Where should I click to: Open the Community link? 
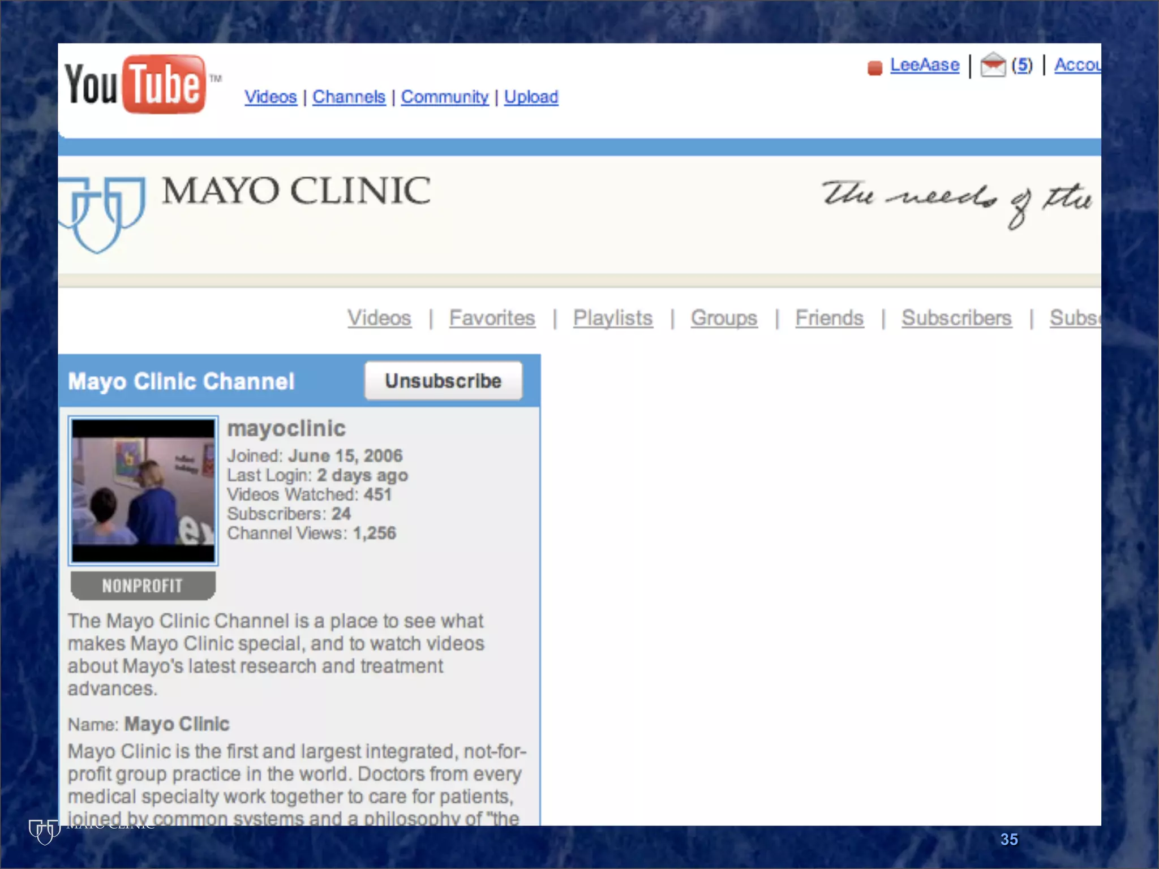pos(445,97)
